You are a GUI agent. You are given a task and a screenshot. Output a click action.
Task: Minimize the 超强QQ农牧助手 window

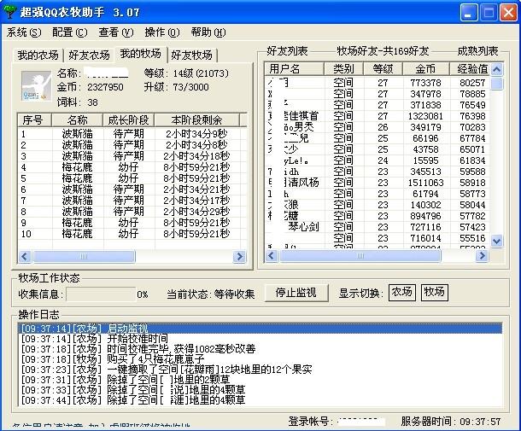tap(469, 14)
